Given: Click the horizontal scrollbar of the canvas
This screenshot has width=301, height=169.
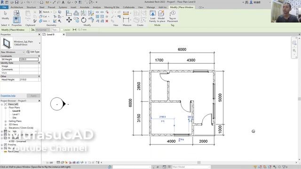Looking at the screenshot, I should [198, 162].
